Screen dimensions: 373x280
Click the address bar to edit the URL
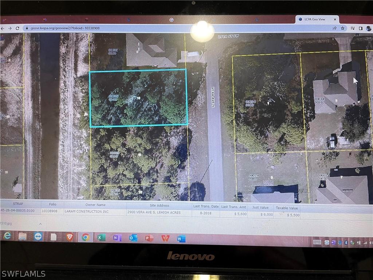click(109, 28)
